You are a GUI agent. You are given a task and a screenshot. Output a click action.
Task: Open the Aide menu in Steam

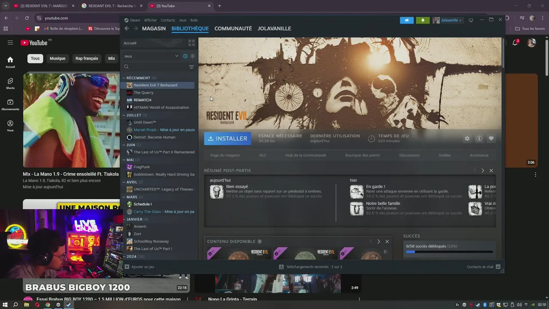tap(194, 20)
